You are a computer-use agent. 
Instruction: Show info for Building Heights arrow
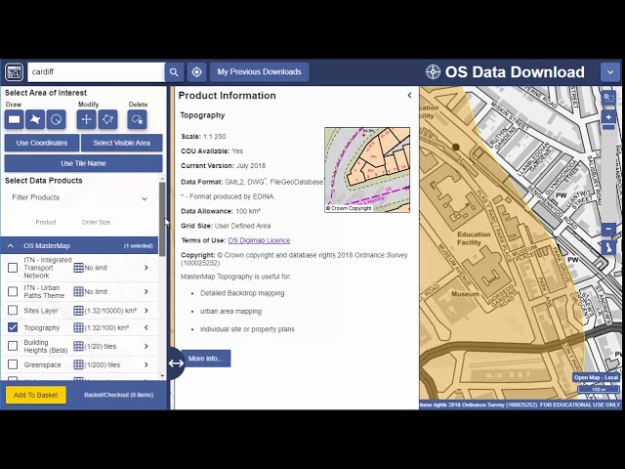[x=146, y=346]
